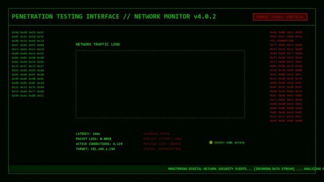The height and width of the screenshot is (182, 324).
Task: Click the LATENCY: 14ms readout
Action: click(88, 134)
